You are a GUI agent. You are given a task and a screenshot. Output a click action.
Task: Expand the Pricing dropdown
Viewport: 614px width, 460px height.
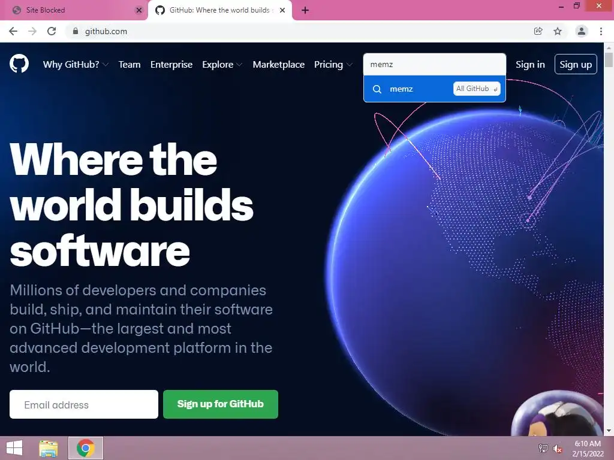[x=333, y=65]
